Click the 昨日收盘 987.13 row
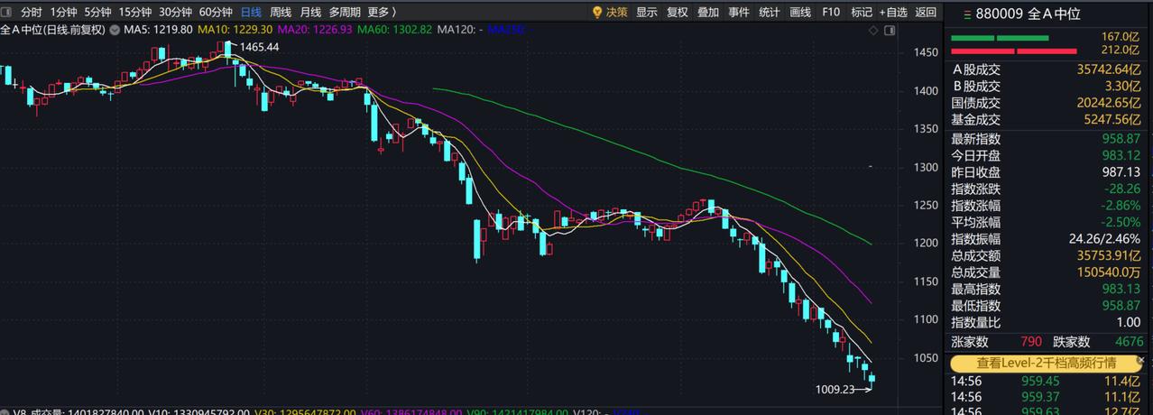The image size is (1153, 415). coord(1048,171)
